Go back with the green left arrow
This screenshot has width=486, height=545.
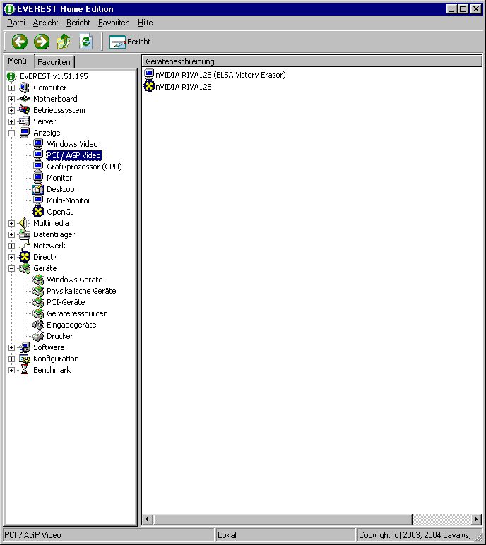(x=20, y=42)
